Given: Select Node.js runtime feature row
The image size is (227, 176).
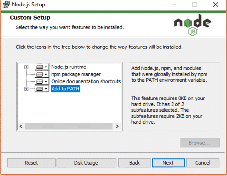Looking at the screenshot, I should tap(68, 67).
